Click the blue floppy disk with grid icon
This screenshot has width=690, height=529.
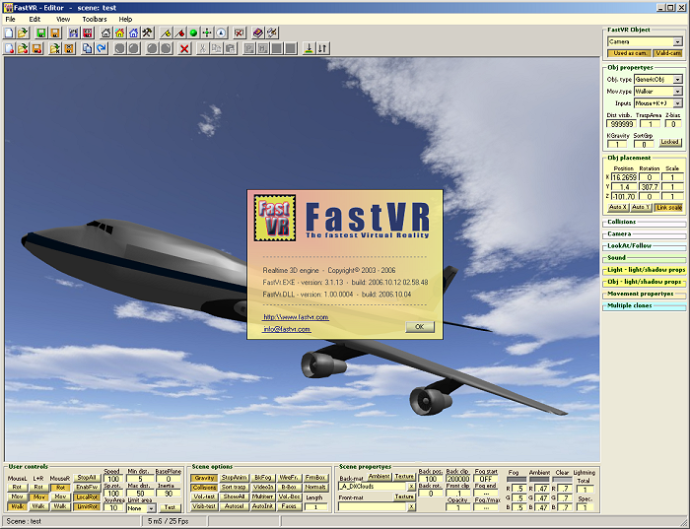pyautogui.click(x=74, y=33)
